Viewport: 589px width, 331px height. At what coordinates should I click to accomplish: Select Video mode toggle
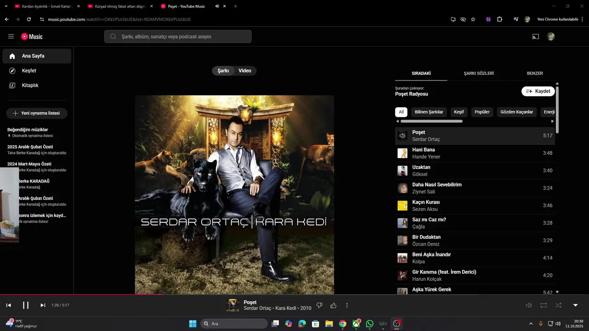(245, 71)
